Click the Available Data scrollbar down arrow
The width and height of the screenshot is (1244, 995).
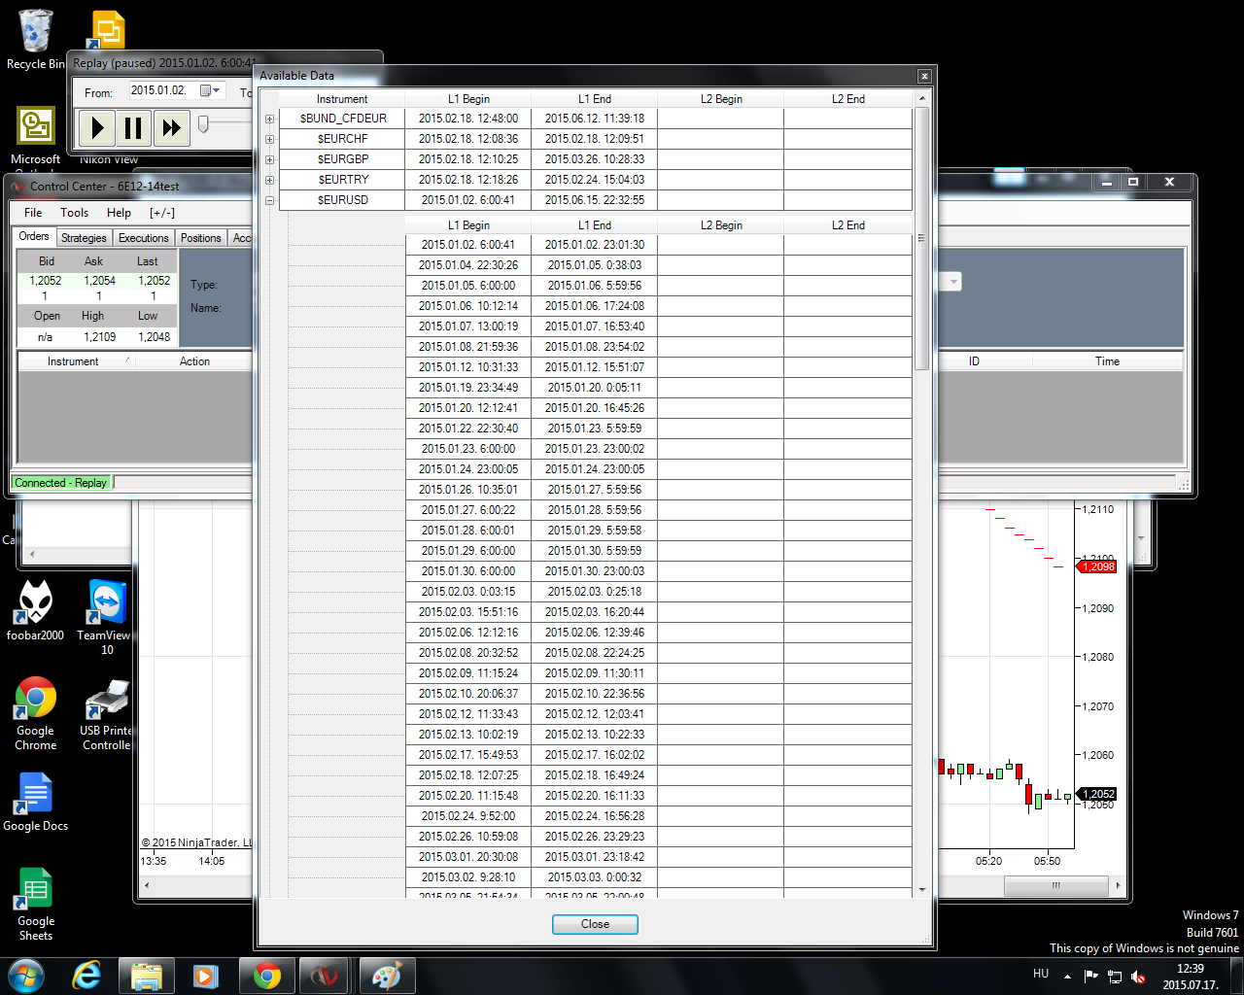tap(922, 889)
